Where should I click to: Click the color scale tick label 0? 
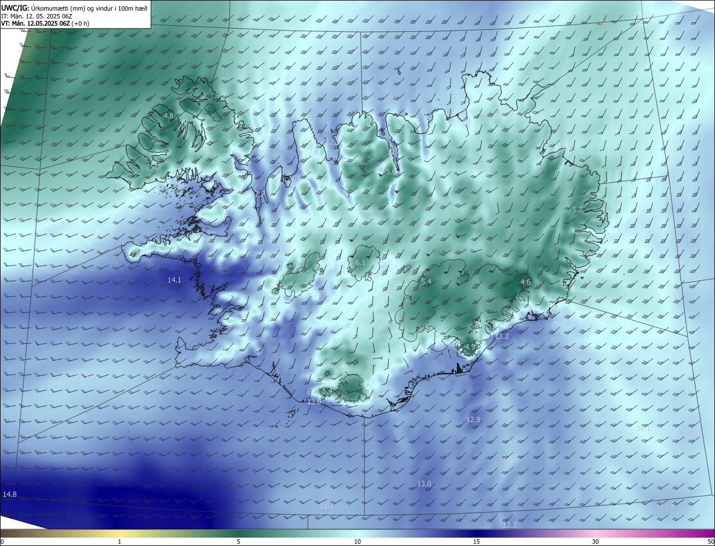click(2, 542)
